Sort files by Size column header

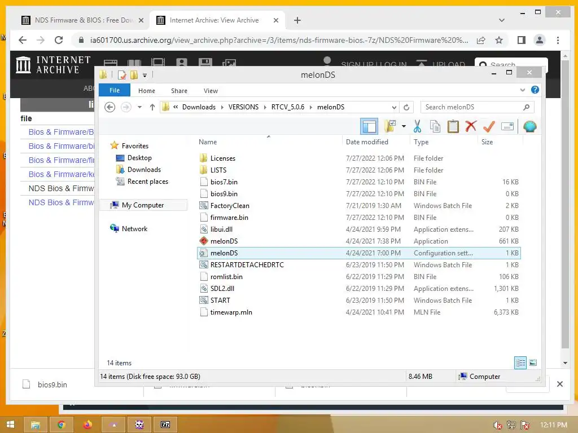click(x=487, y=142)
